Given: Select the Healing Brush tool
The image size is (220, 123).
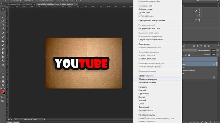Looking at the screenshot, I should (x=3, y=33).
